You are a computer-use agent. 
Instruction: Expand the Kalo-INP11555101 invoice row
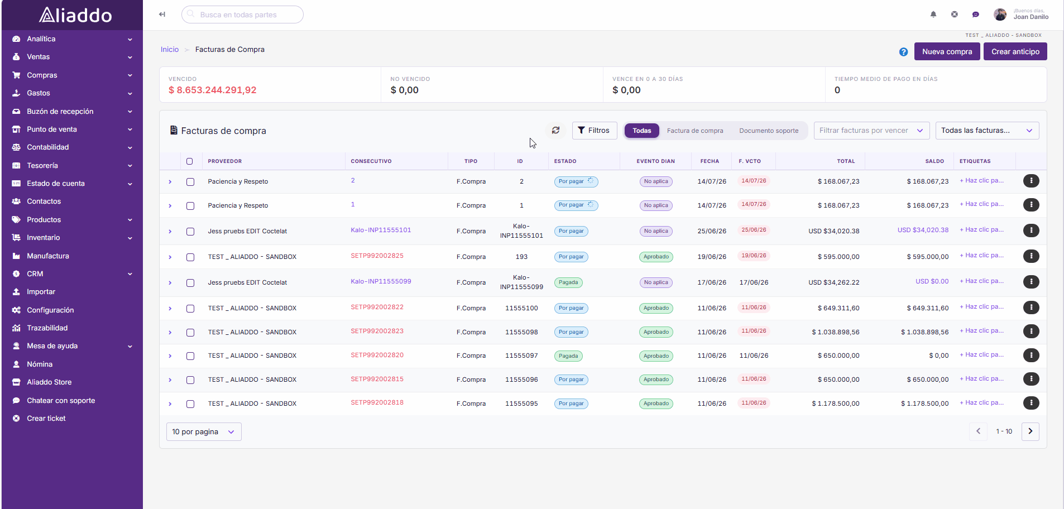[x=170, y=232]
